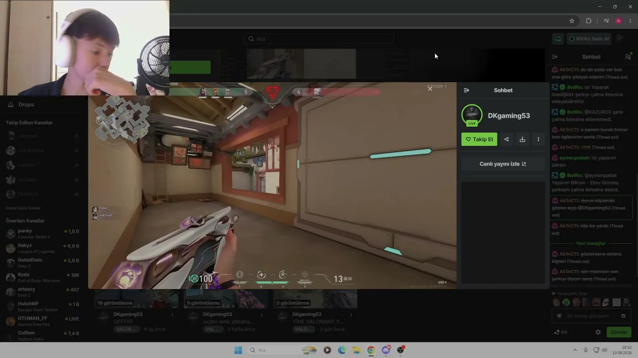
Task: Open chat settings gear icon
Action: tap(598, 332)
